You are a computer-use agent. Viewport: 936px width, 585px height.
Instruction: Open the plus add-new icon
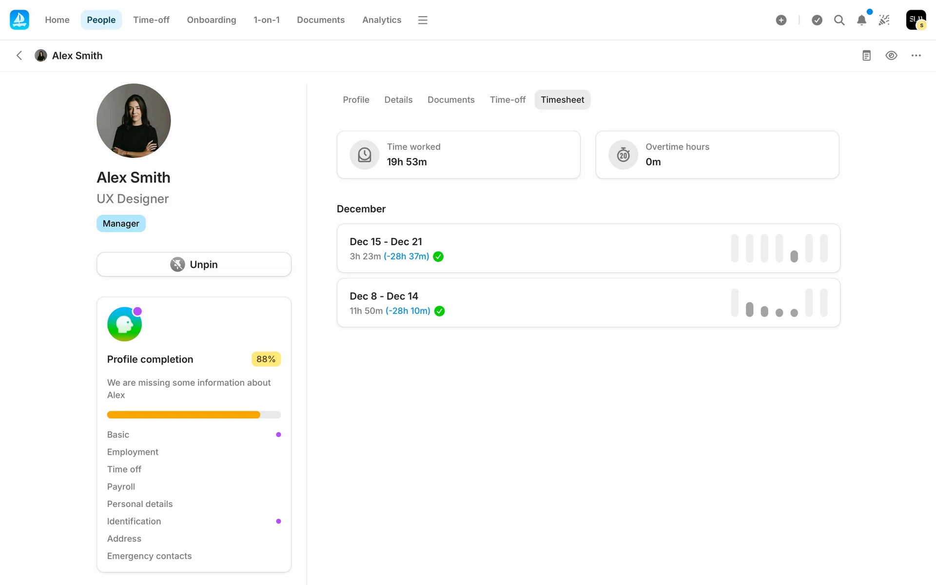pyautogui.click(x=781, y=20)
